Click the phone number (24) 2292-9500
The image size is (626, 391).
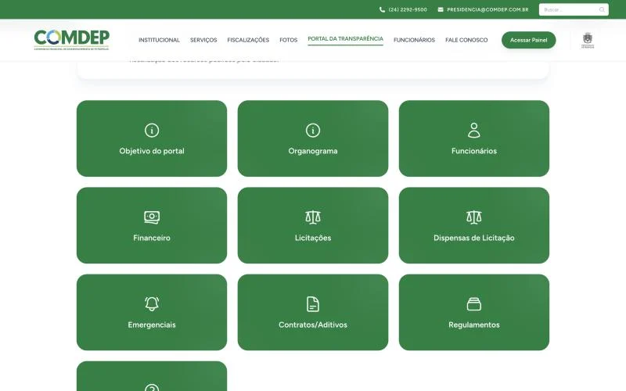tap(408, 9)
